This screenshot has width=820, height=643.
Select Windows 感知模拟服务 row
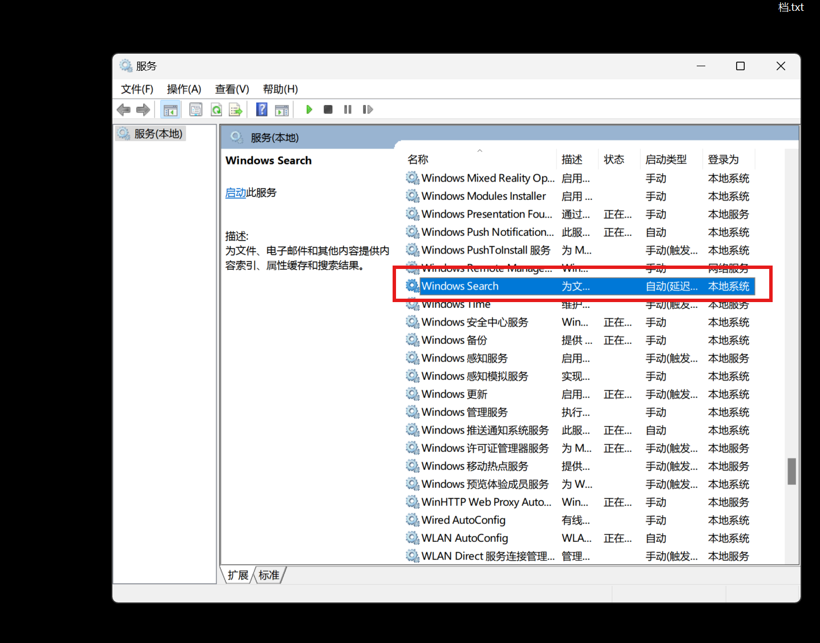pos(579,376)
